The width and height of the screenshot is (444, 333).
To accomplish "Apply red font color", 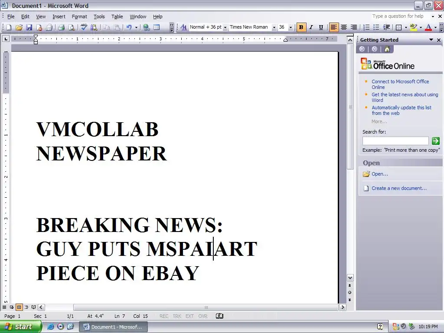I will (x=428, y=27).
